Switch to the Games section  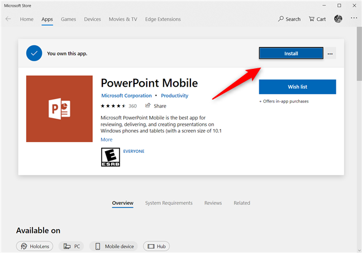[x=68, y=19]
